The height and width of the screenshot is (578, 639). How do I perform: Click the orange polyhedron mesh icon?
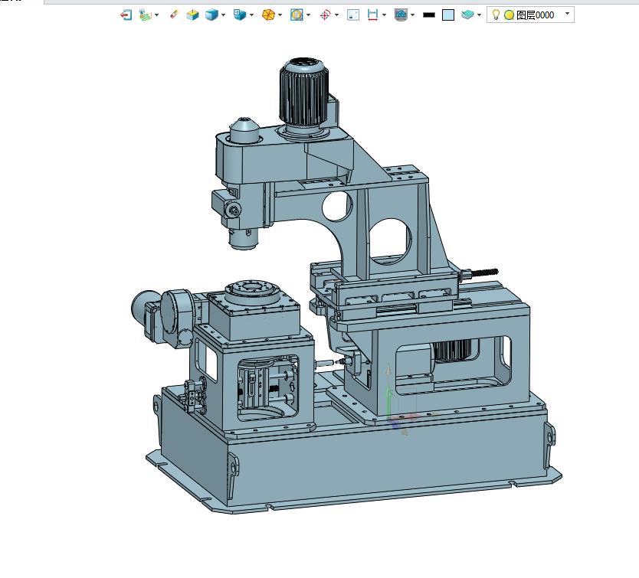coord(268,15)
